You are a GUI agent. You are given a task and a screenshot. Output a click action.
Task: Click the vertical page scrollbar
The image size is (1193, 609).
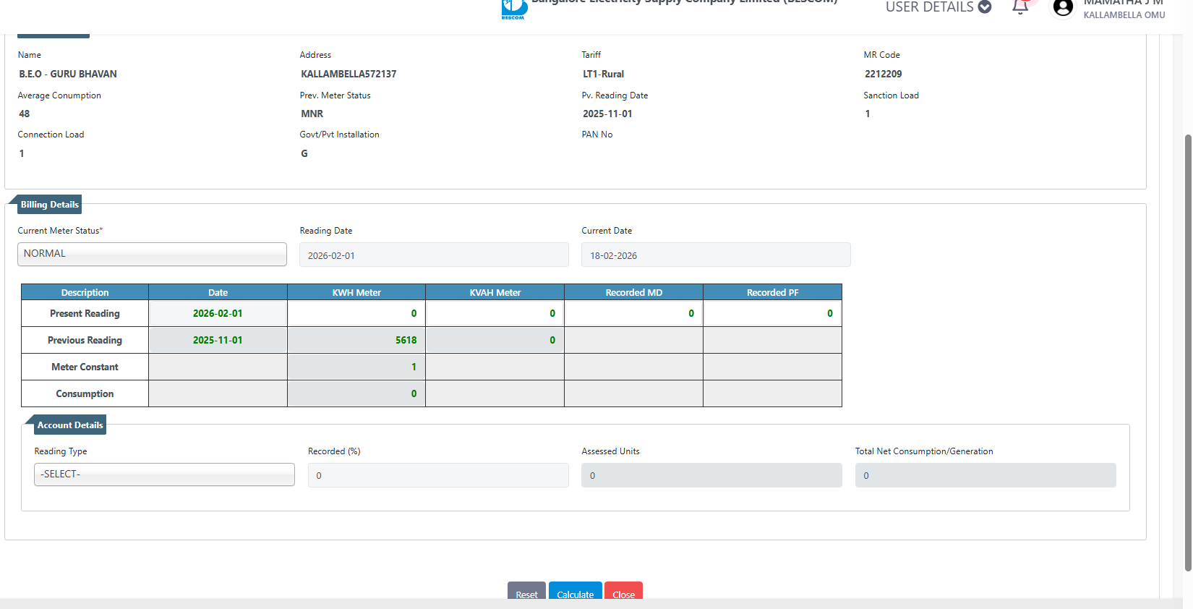[1187, 347]
